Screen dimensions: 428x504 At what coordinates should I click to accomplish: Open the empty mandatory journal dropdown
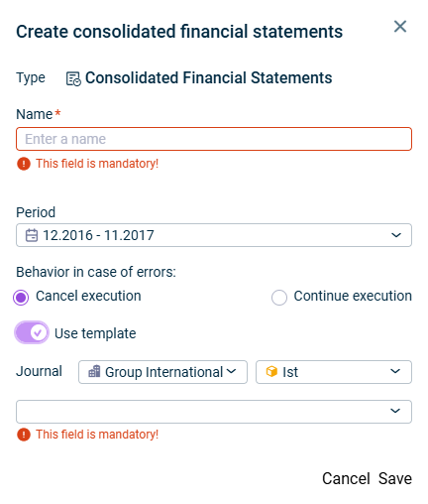pyautogui.click(x=214, y=412)
